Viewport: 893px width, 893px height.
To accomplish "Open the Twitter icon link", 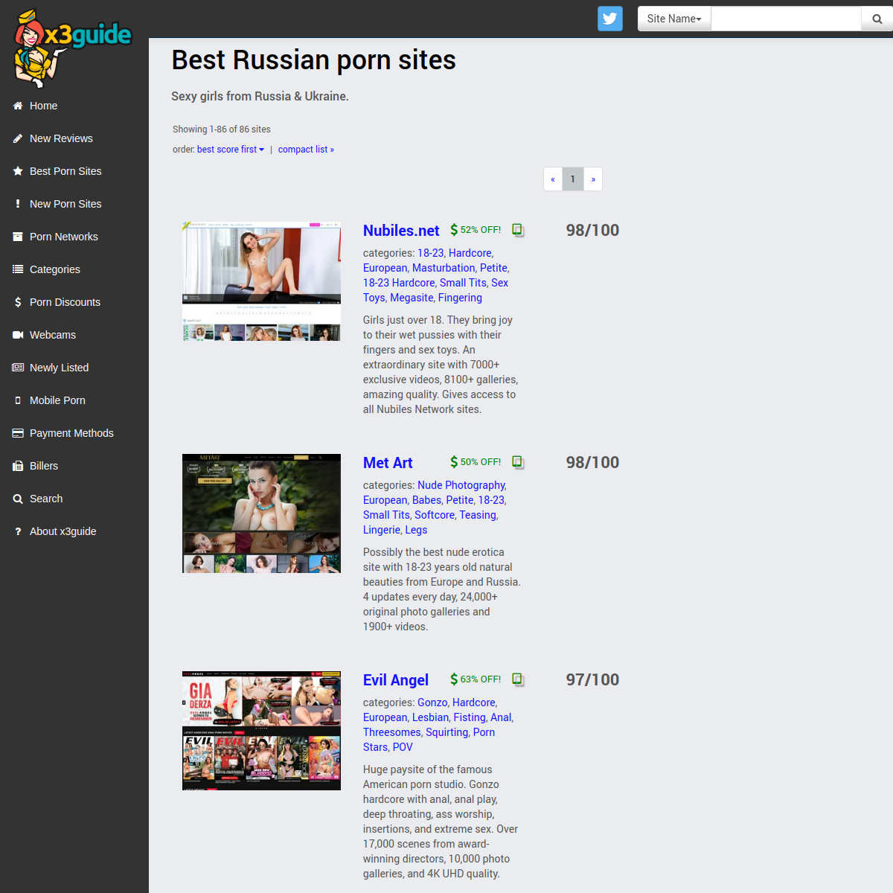I will click(x=610, y=19).
